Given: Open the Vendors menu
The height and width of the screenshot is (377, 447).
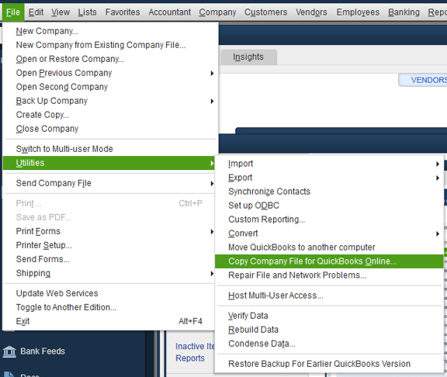Looking at the screenshot, I should pyautogui.click(x=311, y=12).
